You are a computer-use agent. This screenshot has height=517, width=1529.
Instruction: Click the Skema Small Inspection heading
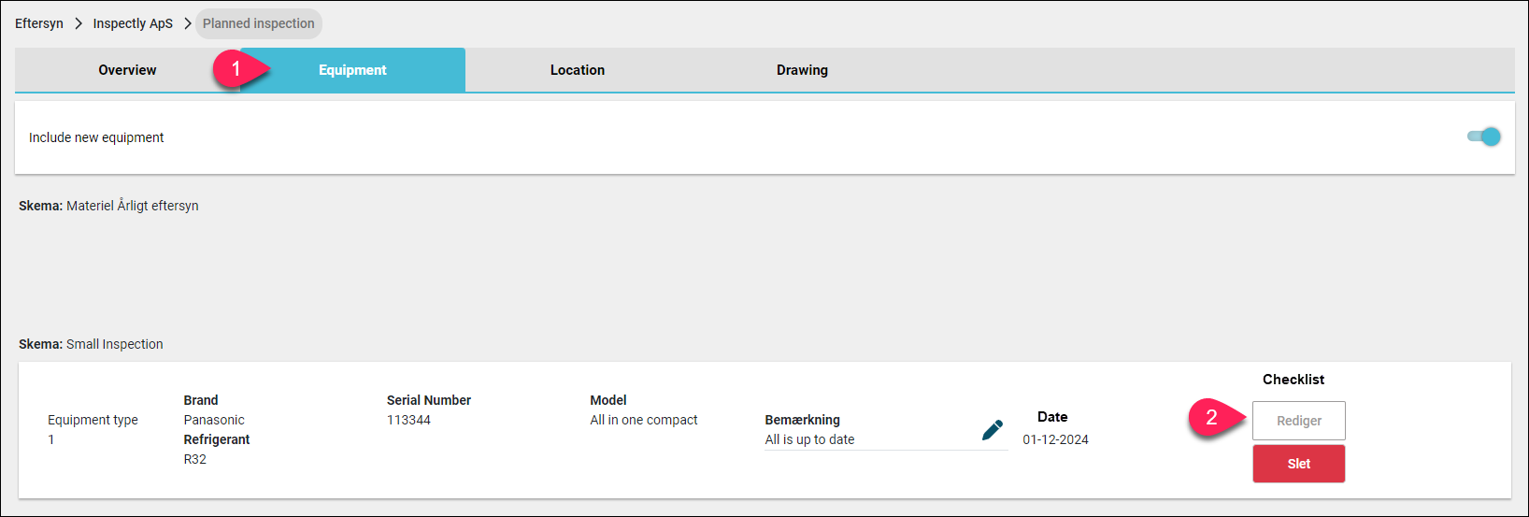[x=91, y=344]
